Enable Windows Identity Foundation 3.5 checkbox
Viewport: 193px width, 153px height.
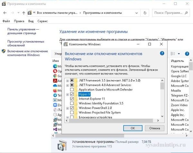pyautogui.click(x=72, y=103)
